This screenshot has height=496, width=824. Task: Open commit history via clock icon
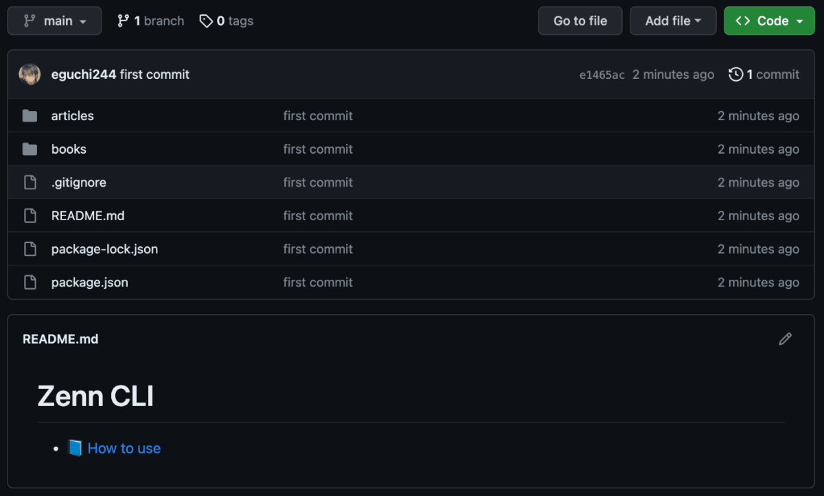pos(735,74)
